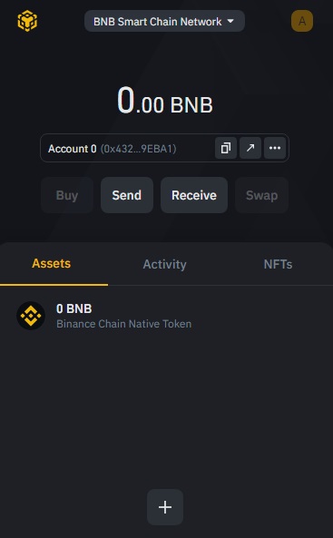Switch to the Assets tab

click(52, 263)
